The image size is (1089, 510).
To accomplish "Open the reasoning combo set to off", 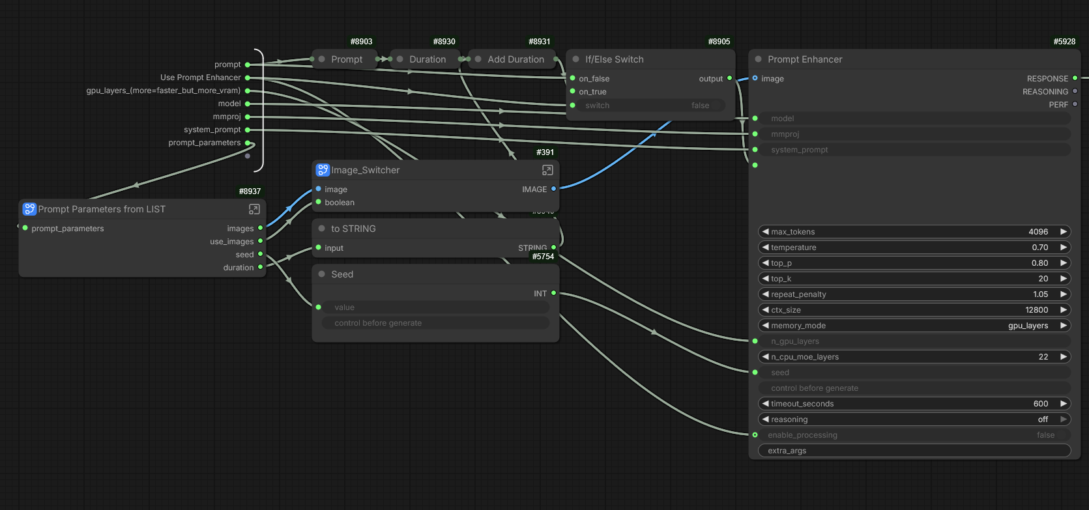I will [x=915, y=419].
